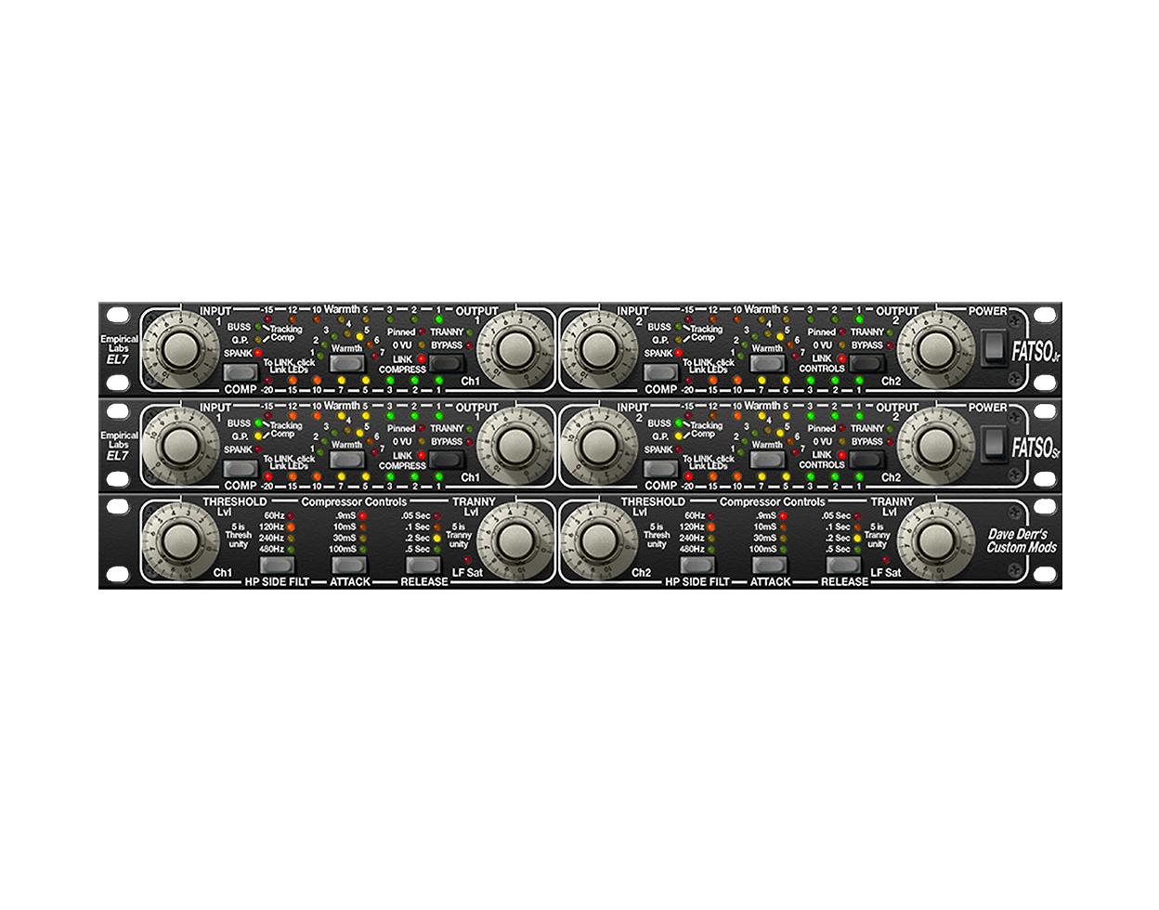Click the Ch1 TRANNY Lvl knob

514,541
